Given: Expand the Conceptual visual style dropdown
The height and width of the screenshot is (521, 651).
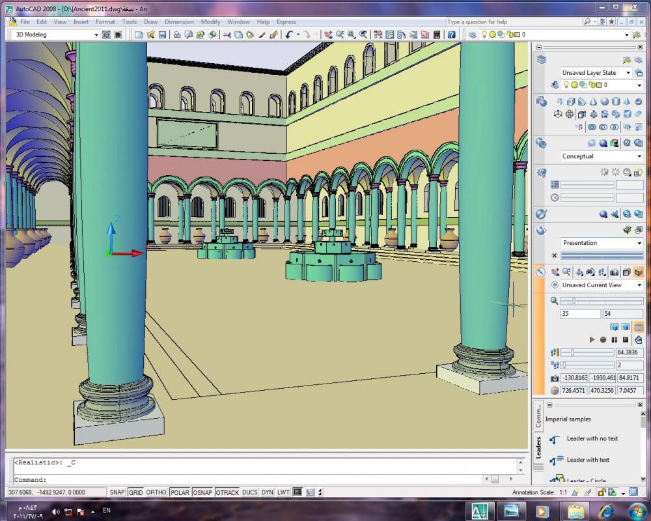Looking at the screenshot, I should 639,157.
